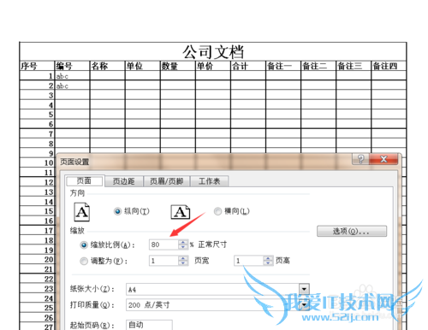The height and width of the screenshot is (330, 428).
Task: Click the portrait orientation page icon
Action: click(82, 212)
